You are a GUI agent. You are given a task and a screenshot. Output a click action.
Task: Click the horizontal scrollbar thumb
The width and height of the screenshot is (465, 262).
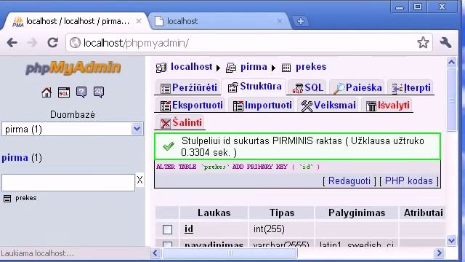click(x=230, y=253)
